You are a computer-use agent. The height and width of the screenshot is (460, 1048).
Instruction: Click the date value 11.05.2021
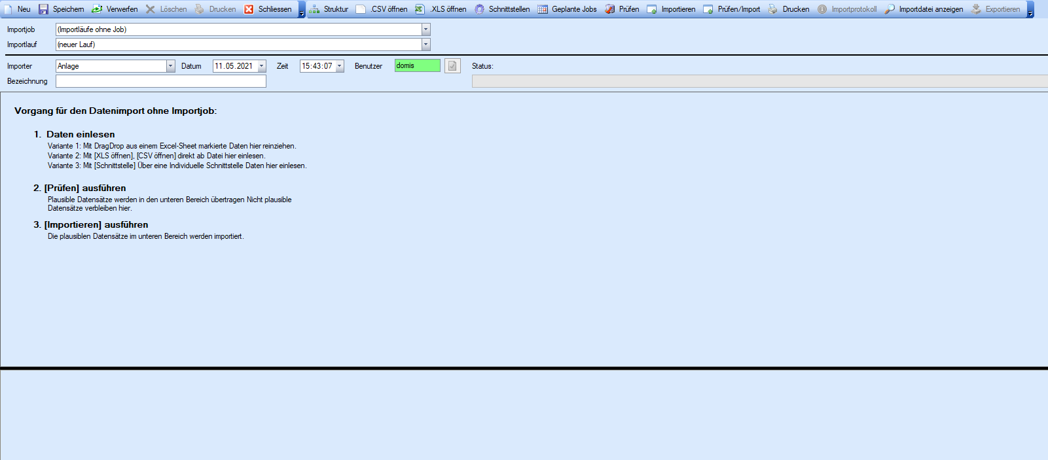coord(234,66)
